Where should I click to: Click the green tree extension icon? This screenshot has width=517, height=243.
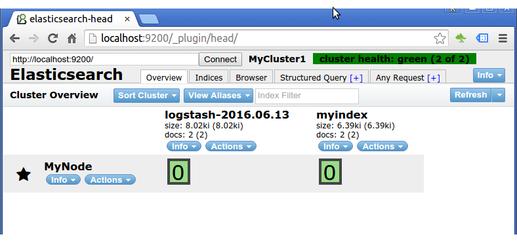pyautogui.click(x=461, y=39)
